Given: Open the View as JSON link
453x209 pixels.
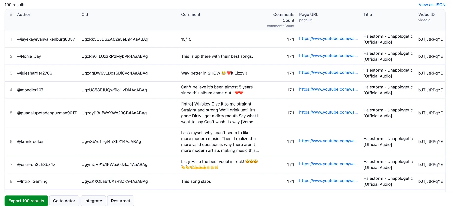Looking at the screenshot, I should (x=432, y=5).
